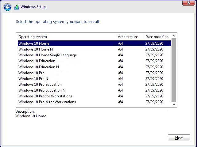The height and width of the screenshot is (147, 197).
Task: Choose Windows 10 Pro N for Workstations
Action: coord(95,102)
